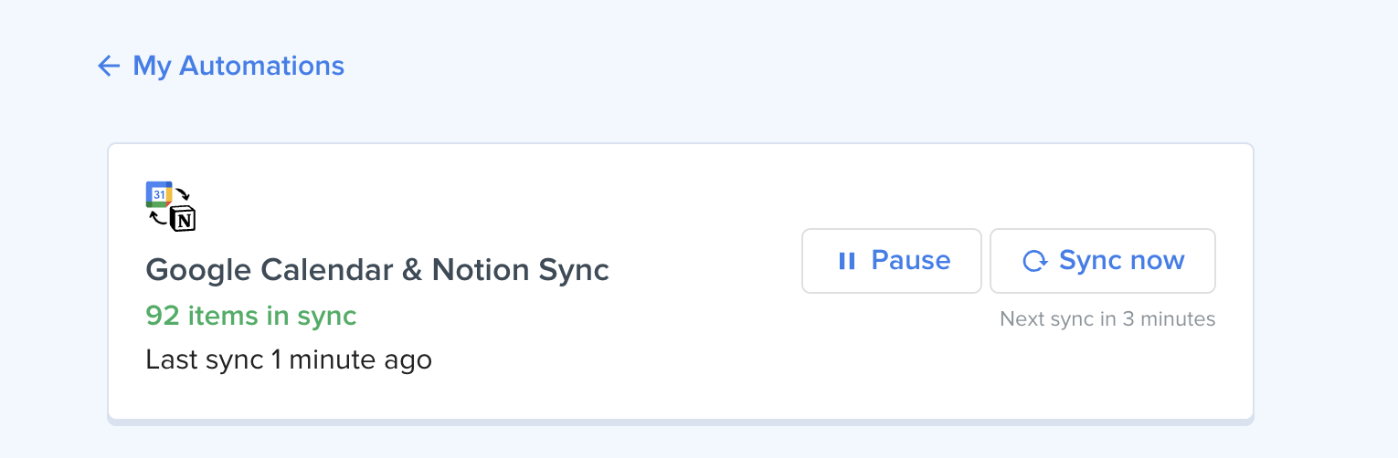Screen dimensions: 1398x458
Task: Click the green 92 items in sync status
Action: 251,316
